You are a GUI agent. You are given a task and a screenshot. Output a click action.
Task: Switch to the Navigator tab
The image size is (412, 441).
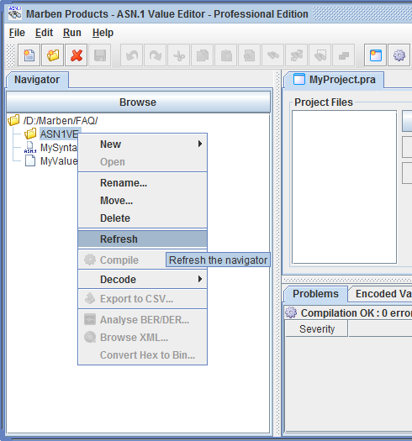[x=37, y=80]
